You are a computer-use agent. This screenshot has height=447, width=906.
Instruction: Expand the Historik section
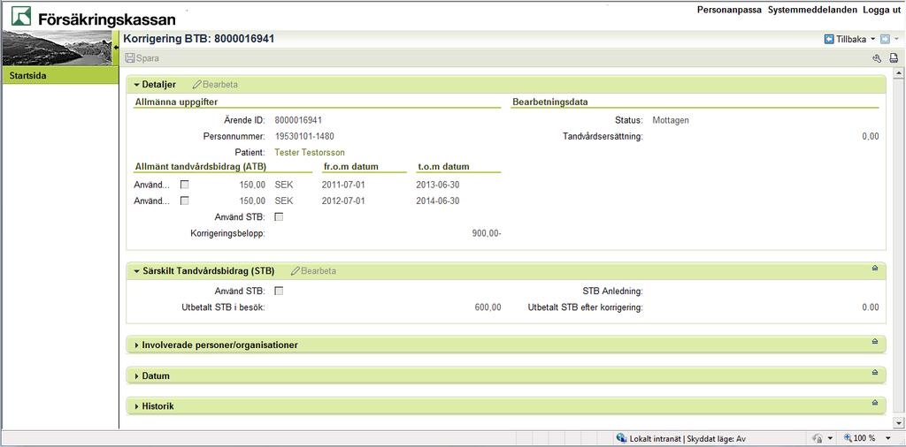tap(137, 406)
